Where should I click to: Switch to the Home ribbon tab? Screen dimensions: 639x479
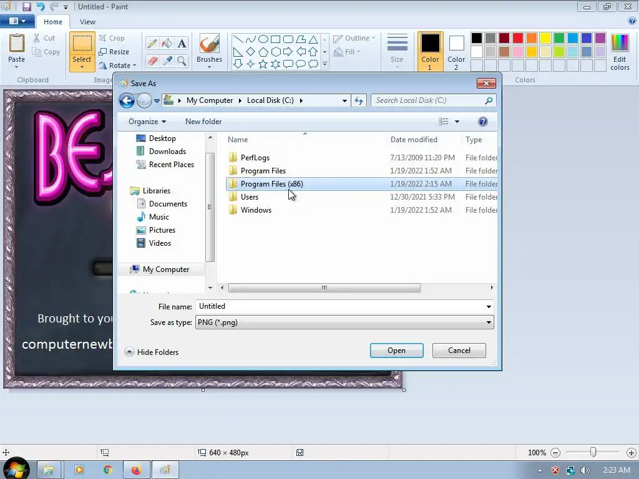[53, 22]
